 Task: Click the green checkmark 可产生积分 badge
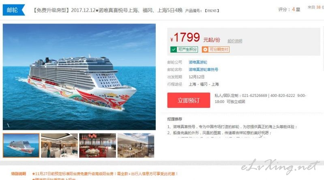click(x=184, y=49)
